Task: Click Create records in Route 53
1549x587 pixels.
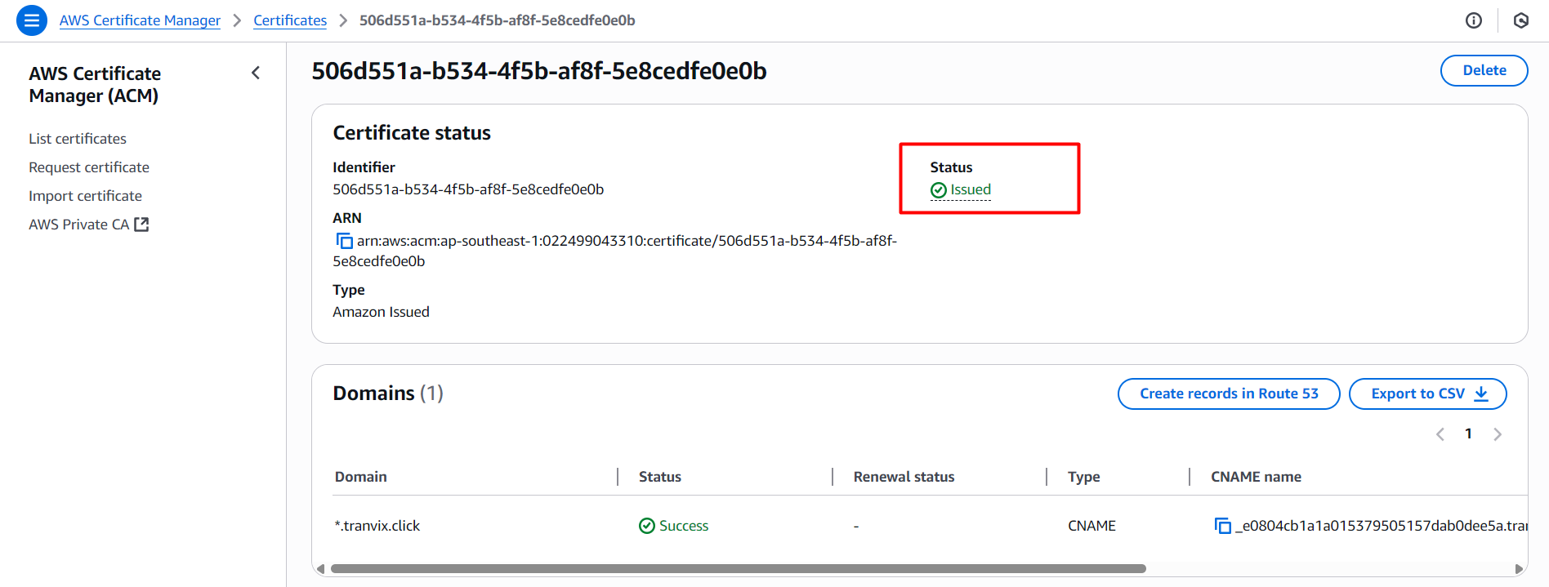Action: click(x=1229, y=394)
